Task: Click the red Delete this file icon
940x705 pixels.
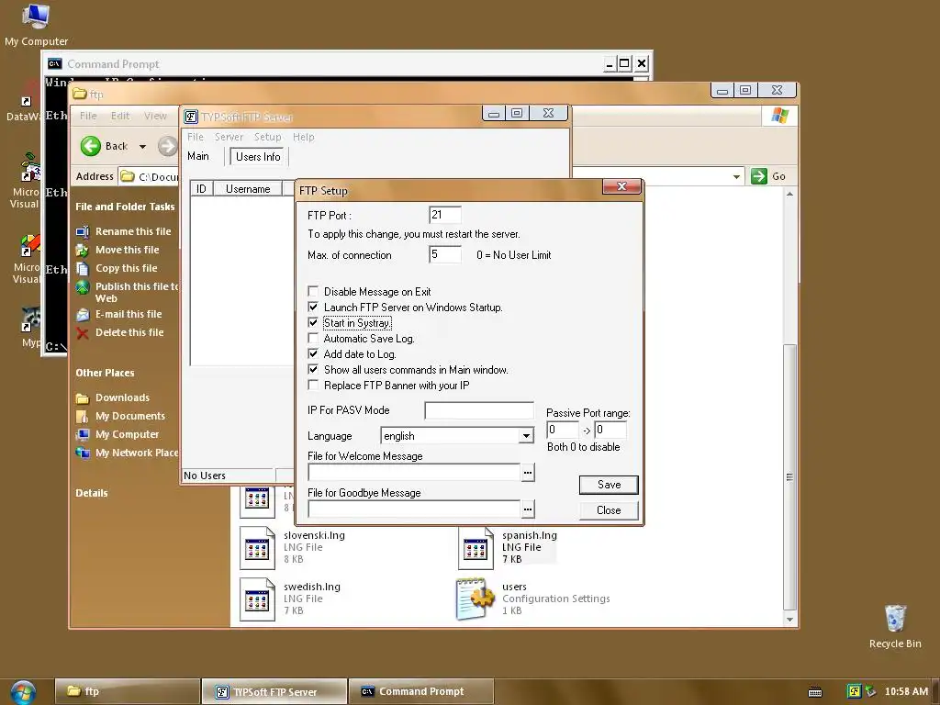Action: pos(82,332)
